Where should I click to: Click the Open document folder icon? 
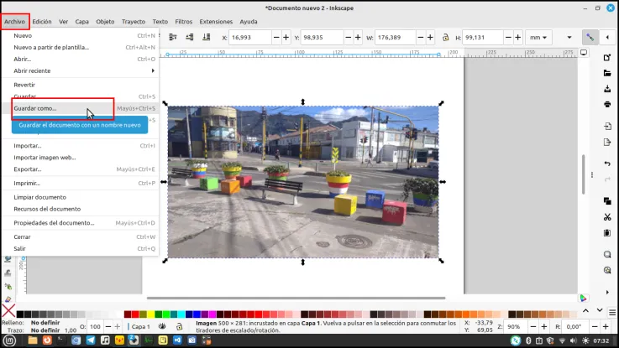click(x=607, y=73)
